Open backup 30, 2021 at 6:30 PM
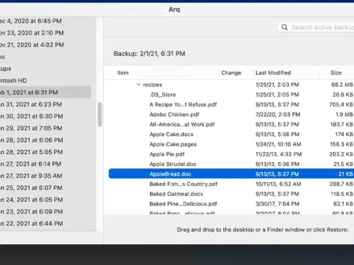 click(32, 116)
